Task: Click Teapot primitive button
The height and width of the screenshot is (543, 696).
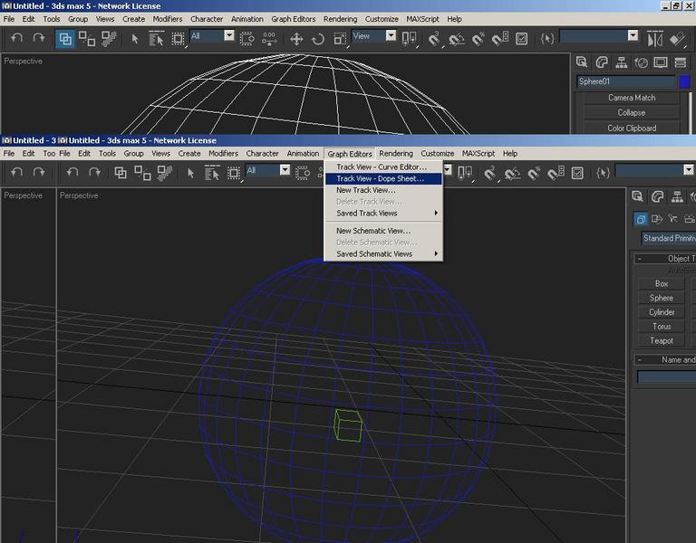Action: pyautogui.click(x=662, y=340)
